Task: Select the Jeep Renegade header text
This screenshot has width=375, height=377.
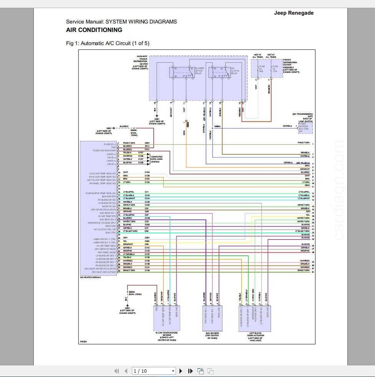Action: tap(293, 13)
